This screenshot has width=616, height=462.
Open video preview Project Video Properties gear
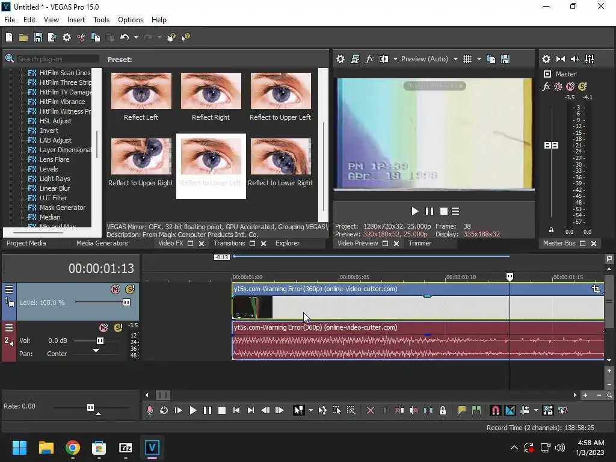[x=340, y=59]
